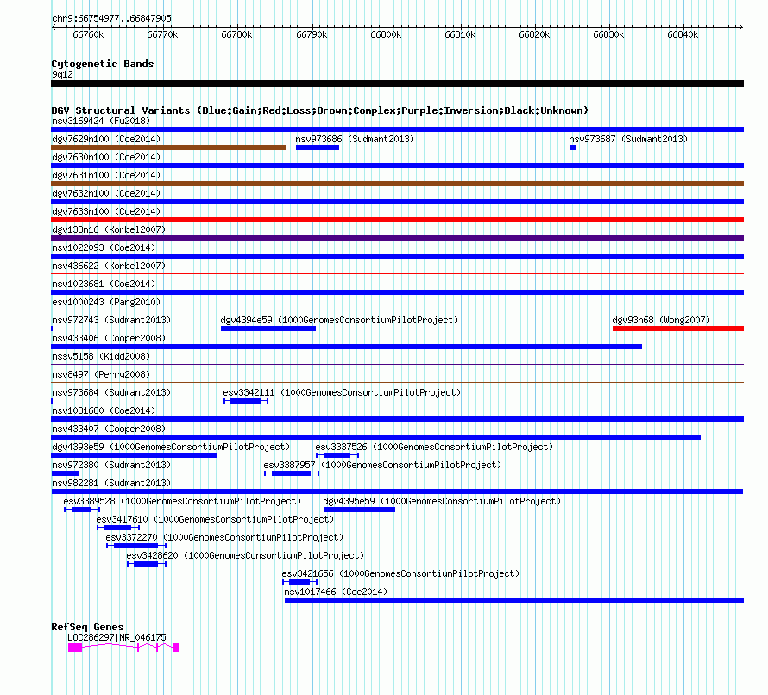
Task: Click the dgv7631n100 (Coe2014) label
Action: point(106,175)
